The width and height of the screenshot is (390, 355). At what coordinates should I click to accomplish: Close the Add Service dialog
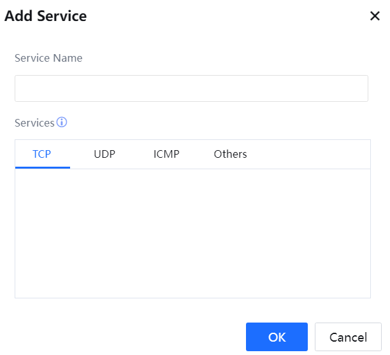pos(375,16)
